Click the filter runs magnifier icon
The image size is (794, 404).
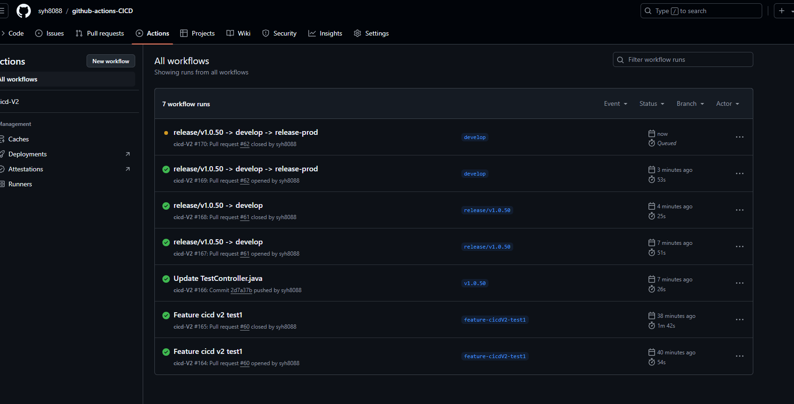(x=620, y=60)
